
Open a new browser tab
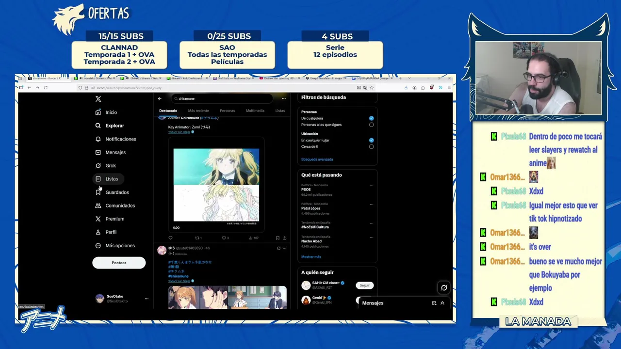399,78
